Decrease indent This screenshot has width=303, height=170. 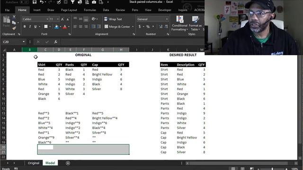click(x=93, y=26)
